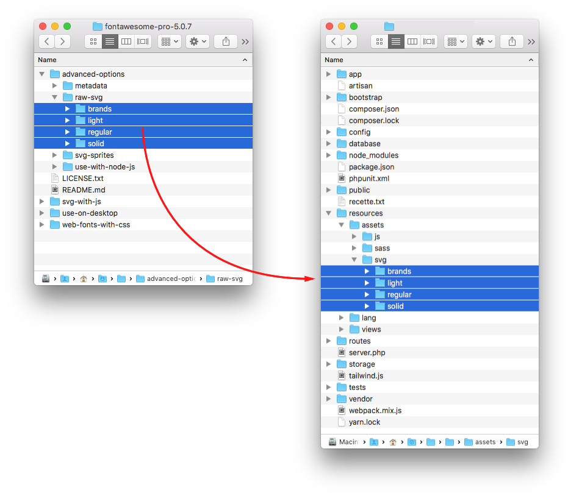Viewport: 568px width, 493px height.
Task: Click advanced-options in left window path bar
Action: point(166,278)
